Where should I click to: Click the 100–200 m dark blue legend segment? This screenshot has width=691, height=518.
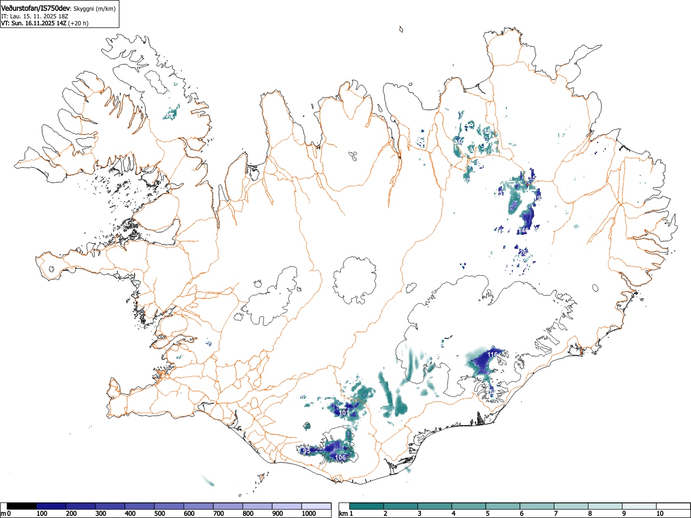click(51, 506)
